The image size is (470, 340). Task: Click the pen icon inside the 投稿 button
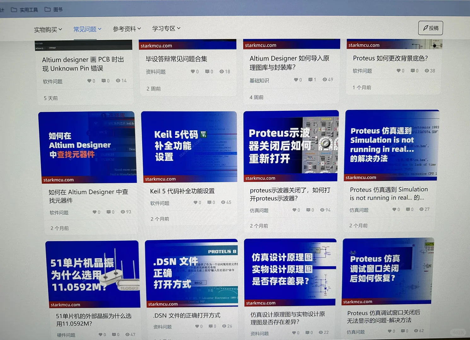click(426, 28)
